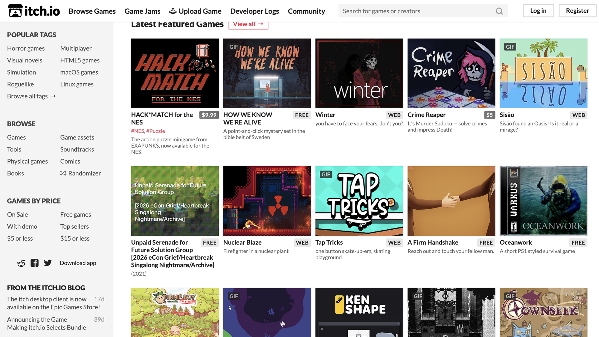The width and height of the screenshot is (599, 337).
Task: Click the Log in button
Action: click(x=538, y=11)
